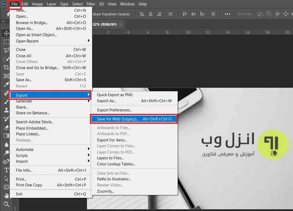Select the Dodge tool
Viewport: 293px width, 211px height.
[6, 153]
